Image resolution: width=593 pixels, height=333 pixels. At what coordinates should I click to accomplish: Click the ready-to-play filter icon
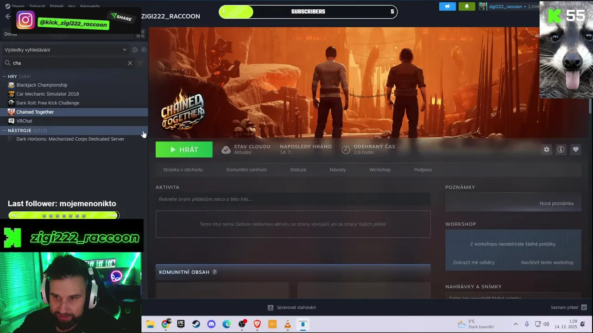point(144,49)
